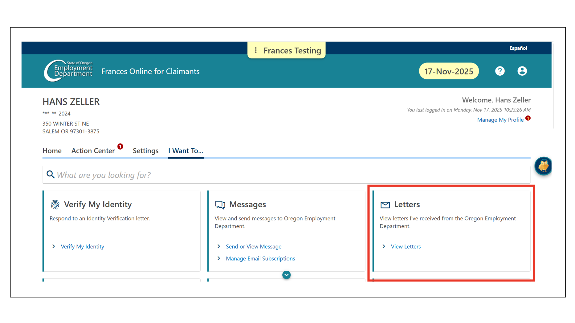Switch language to Español
The height and width of the screenshot is (323, 575).
coord(518,48)
